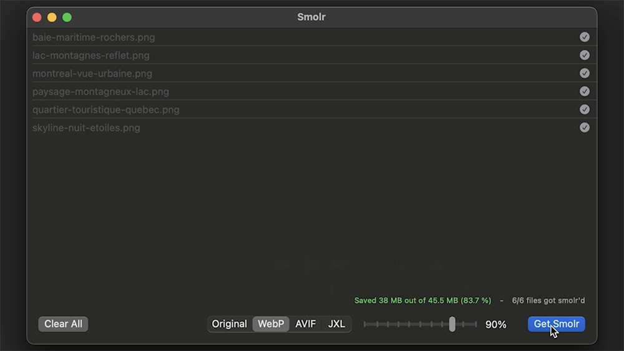The width and height of the screenshot is (624, 351).
Task: Click the checkmark icon for quartier-touristique-quebec.png
Action: (x=584, y=109)
